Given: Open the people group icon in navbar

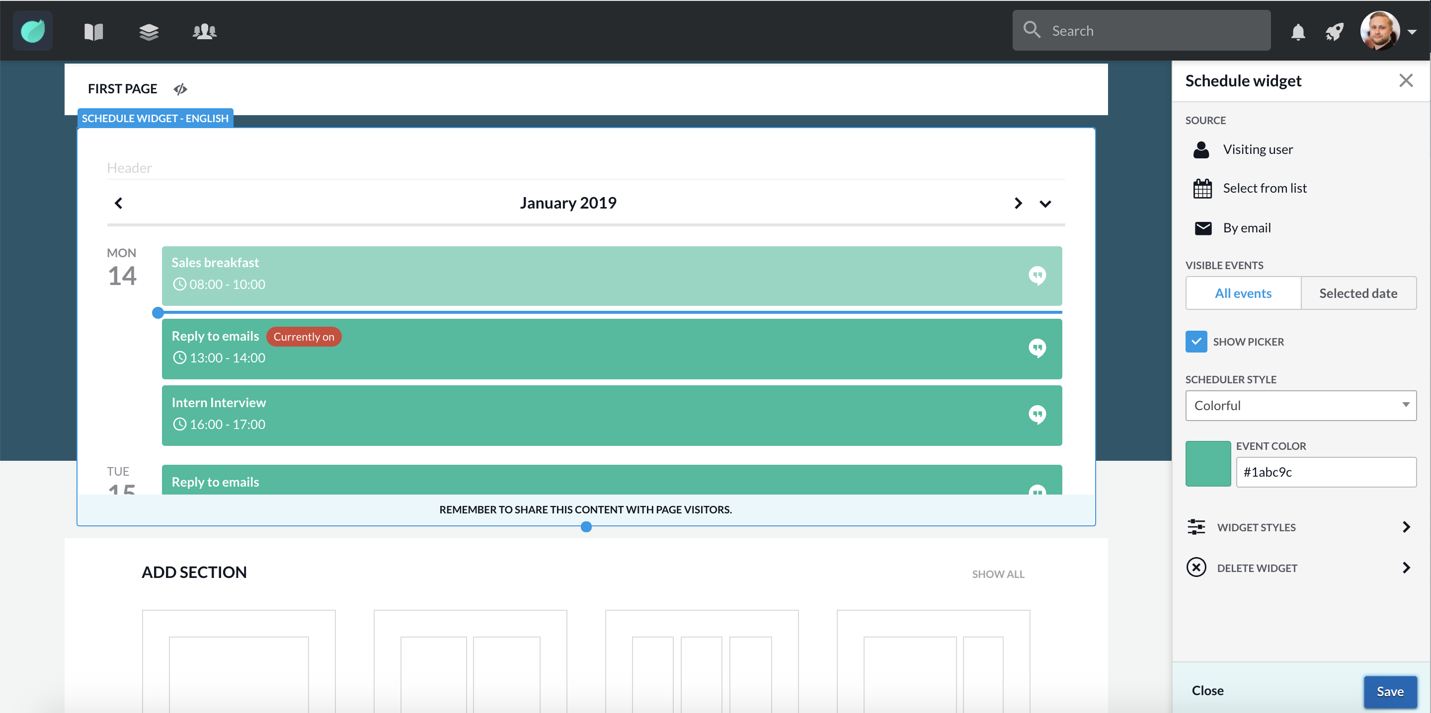Looking at the screenshot, I should pos(204,32).
